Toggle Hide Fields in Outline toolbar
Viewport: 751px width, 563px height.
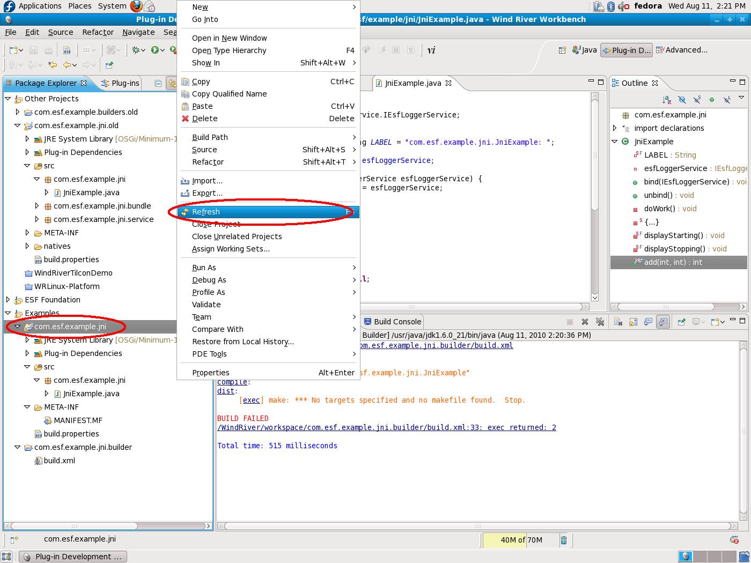(x=682, y=99)
